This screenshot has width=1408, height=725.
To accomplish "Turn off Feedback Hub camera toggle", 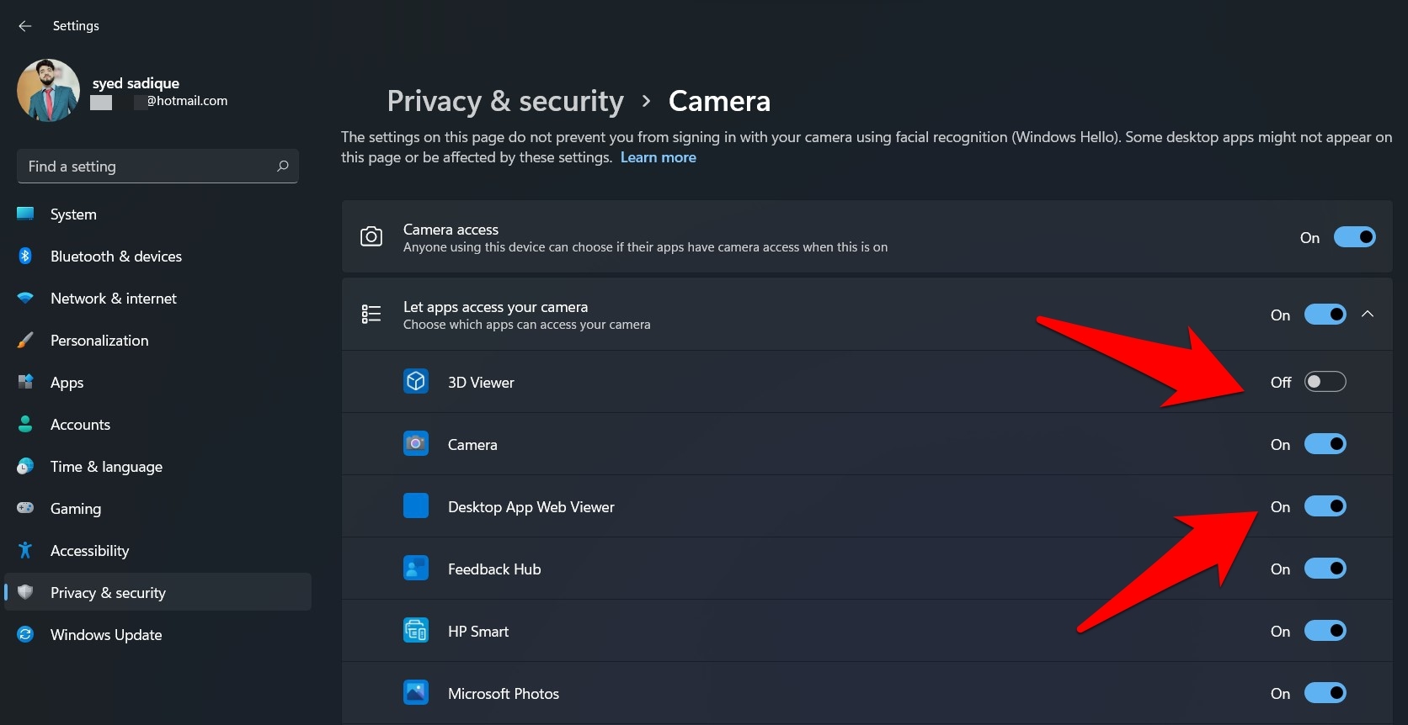I will click(x=1325, y=569).
